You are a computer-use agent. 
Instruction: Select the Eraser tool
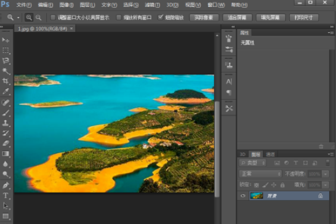point(6,143)
